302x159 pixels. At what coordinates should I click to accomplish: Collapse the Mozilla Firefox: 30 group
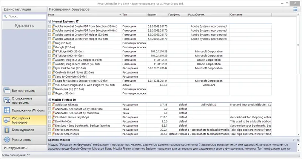coord(50,99)
